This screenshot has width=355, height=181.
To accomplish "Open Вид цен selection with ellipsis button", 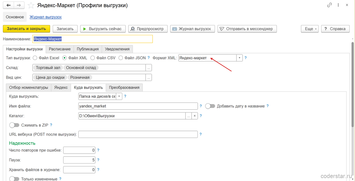I will [x=149, y=78].
